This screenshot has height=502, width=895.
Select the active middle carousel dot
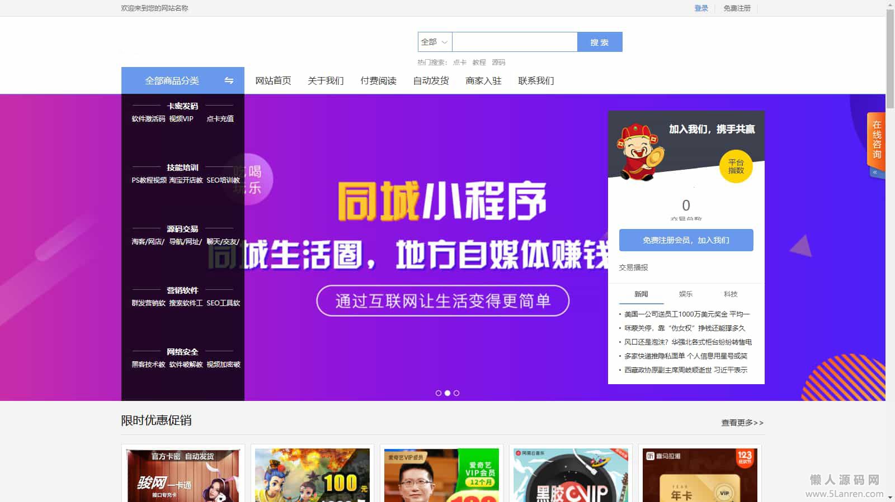point(447,393)
